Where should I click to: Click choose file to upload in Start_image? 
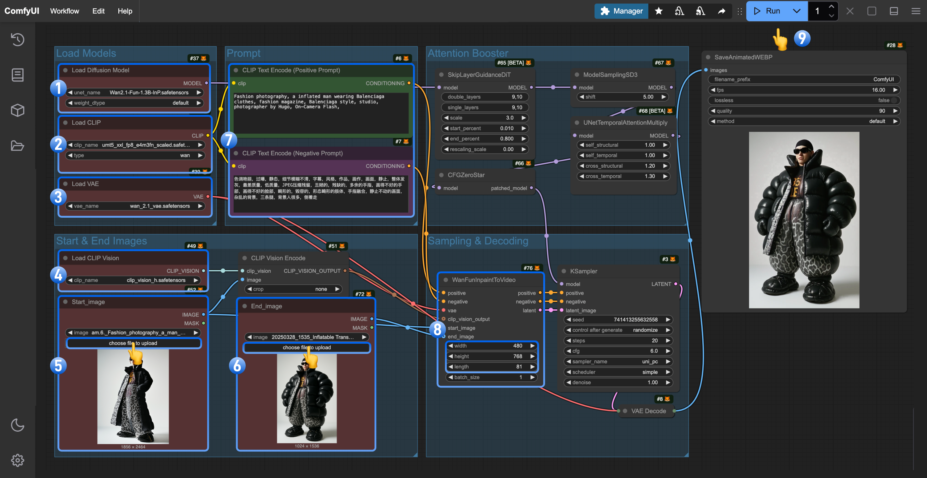[x=133, y=343]
